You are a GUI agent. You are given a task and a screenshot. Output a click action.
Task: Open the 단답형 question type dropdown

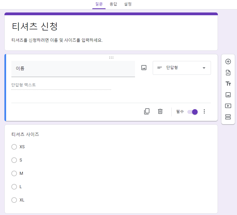pyautogui.click(x=182, y=68)
